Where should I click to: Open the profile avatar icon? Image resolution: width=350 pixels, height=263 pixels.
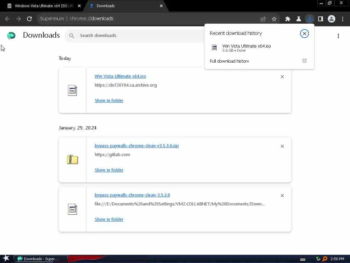[x=332, y=19]
